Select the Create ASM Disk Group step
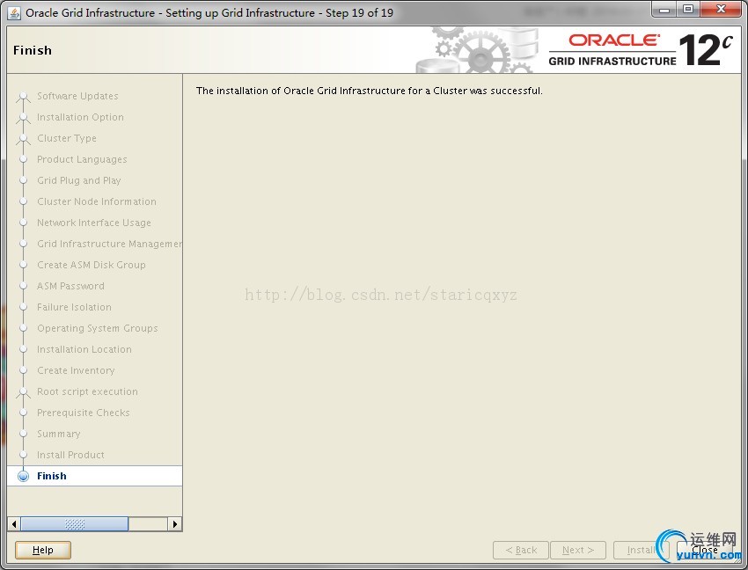The image size is (748, 570). [x=92, y=265]
